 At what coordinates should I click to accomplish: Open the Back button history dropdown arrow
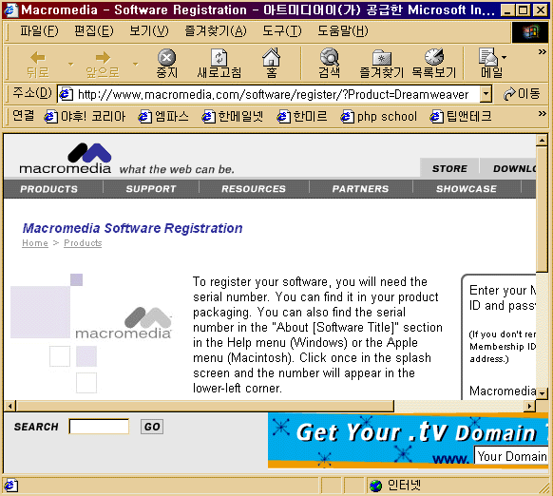[x=71, y=64]
